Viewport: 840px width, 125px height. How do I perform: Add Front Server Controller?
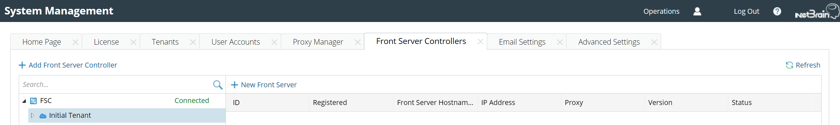click(68, 65)
